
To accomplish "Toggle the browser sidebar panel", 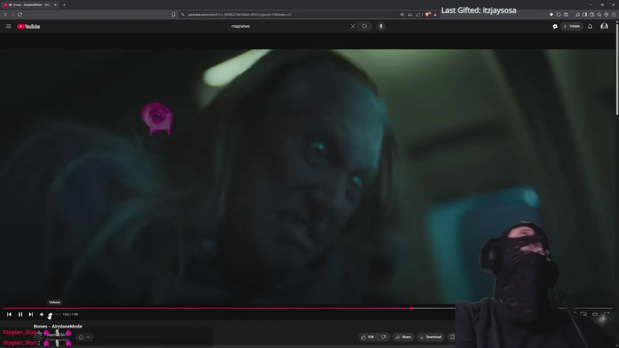I will (x=584, y=14).
